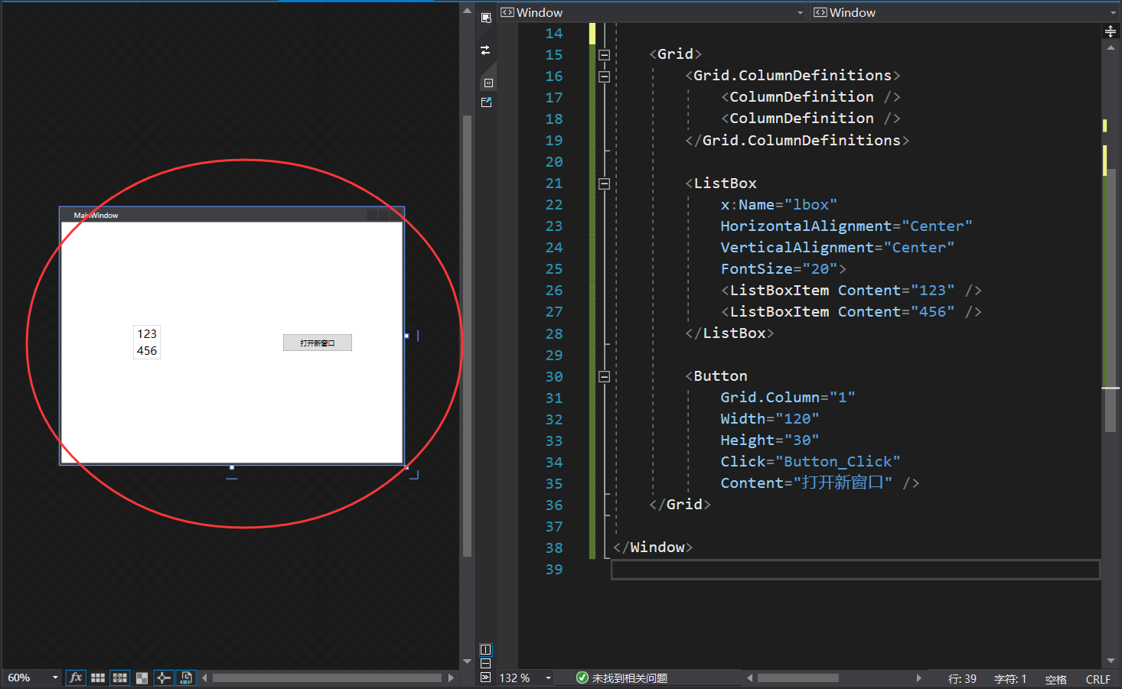The width and height of the screenshot is (1122, 689).
Task: Toggle the collapse pane button below split icons
Action: [x=485, y=677]
